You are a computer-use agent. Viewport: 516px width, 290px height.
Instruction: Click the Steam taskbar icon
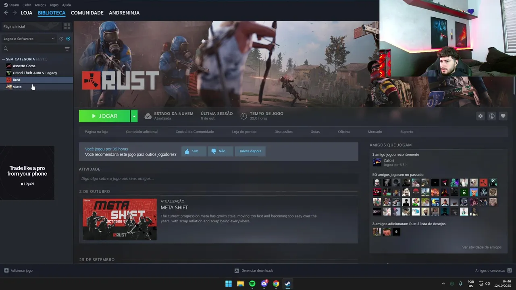[287, 284]
